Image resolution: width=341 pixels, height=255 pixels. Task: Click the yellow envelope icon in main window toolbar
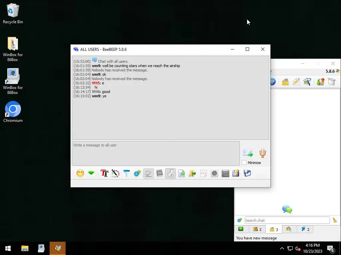pos(285,82)
